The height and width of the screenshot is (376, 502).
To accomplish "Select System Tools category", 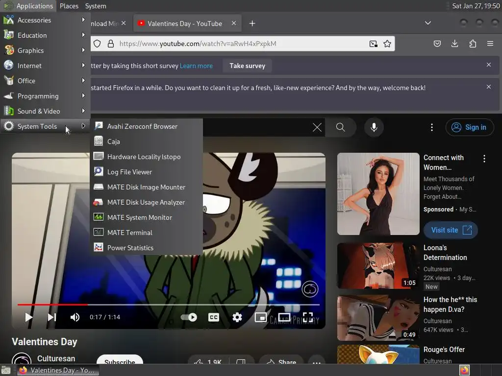I will pyautogui.click(x=45, y=126).
